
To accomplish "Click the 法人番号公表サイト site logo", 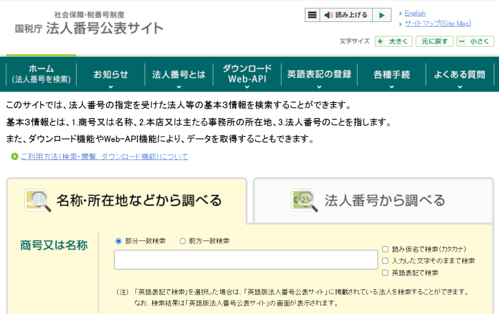I will 89,23.
